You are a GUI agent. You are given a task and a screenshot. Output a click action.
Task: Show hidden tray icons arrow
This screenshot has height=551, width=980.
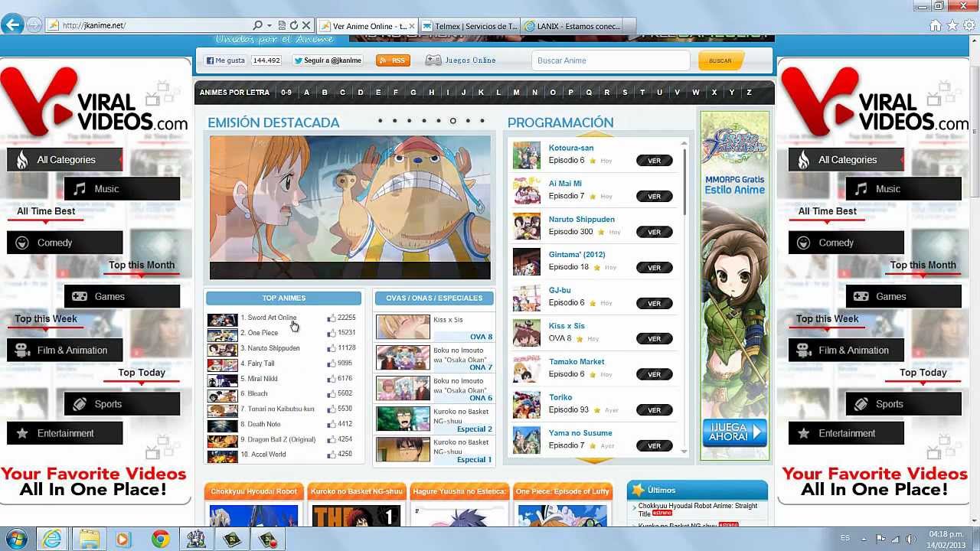coord(864,539)
